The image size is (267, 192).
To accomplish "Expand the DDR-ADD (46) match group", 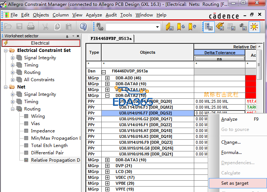I will 107,78.
